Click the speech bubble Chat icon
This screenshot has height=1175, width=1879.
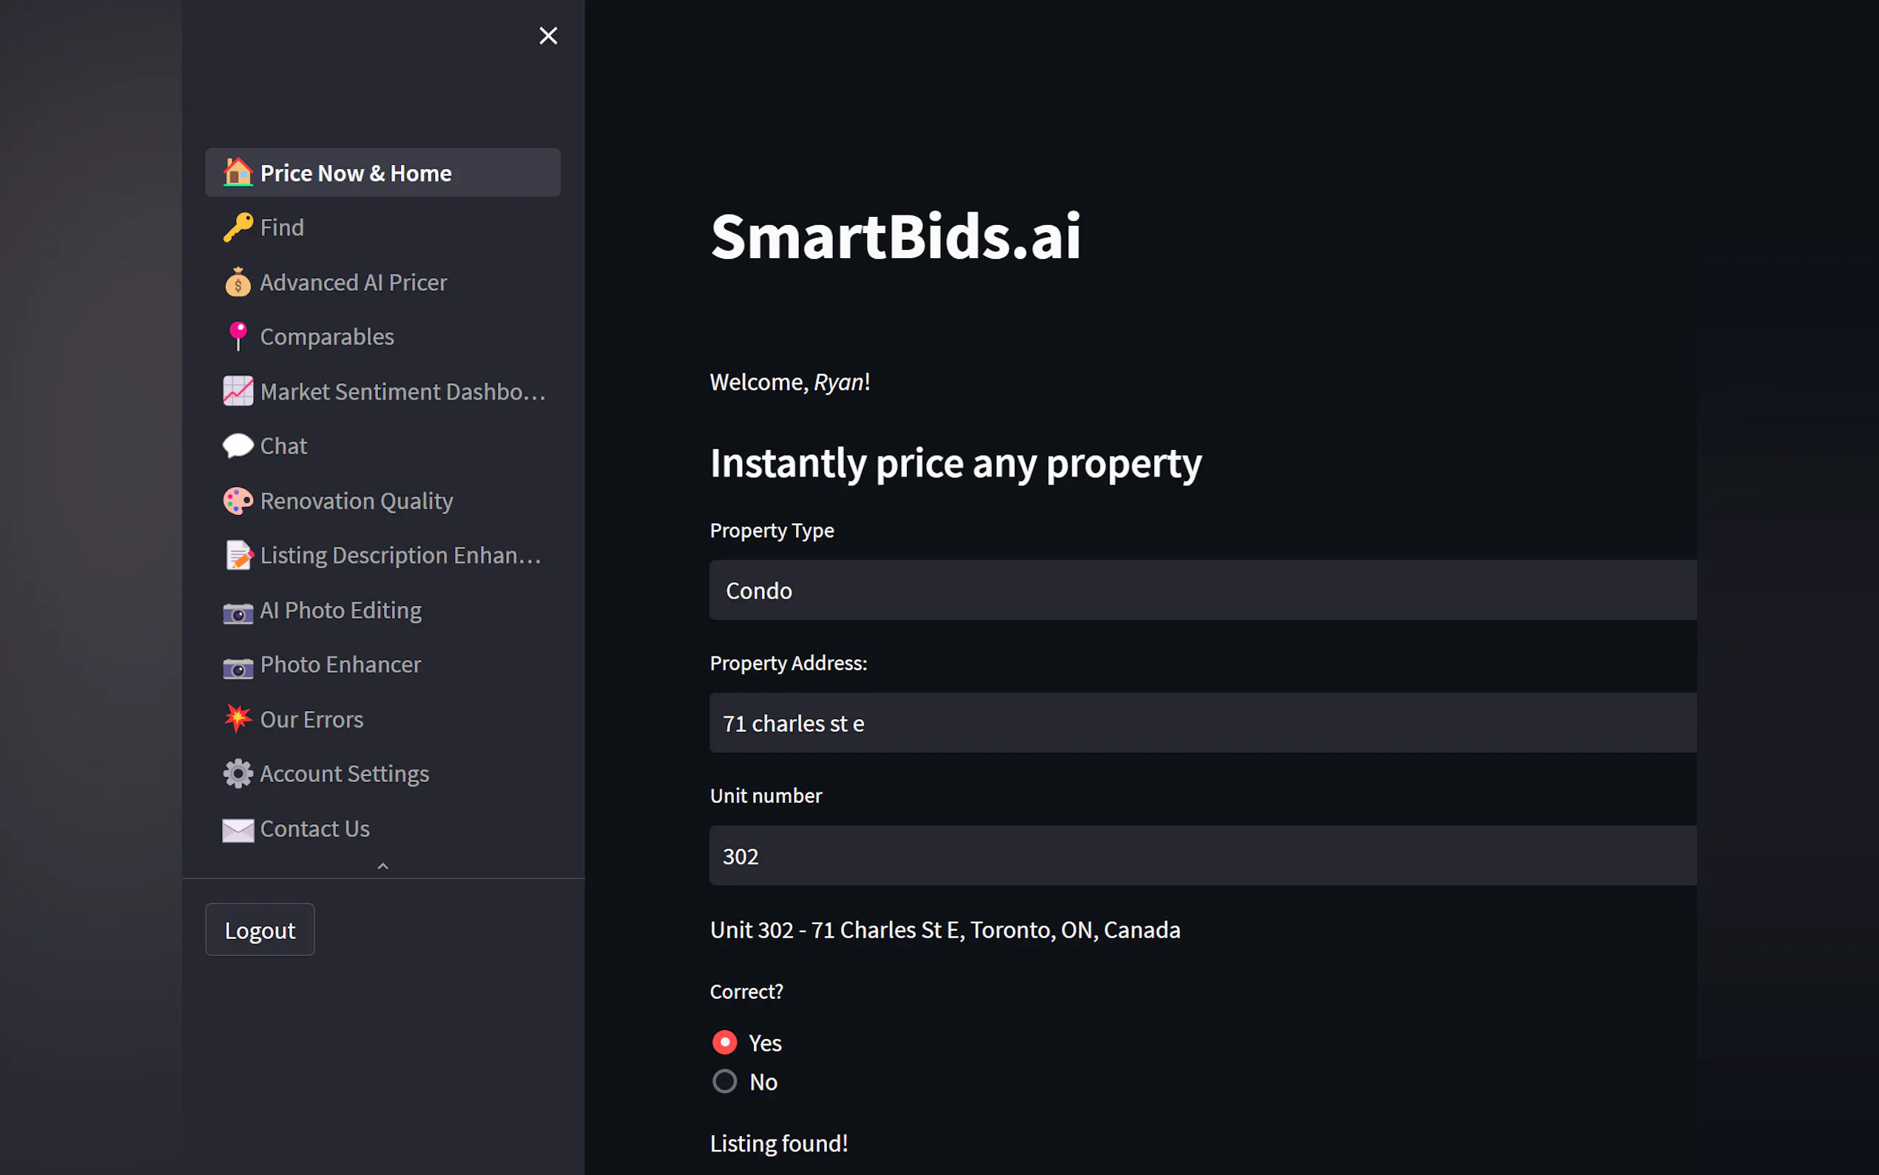(x=237, y=446)
